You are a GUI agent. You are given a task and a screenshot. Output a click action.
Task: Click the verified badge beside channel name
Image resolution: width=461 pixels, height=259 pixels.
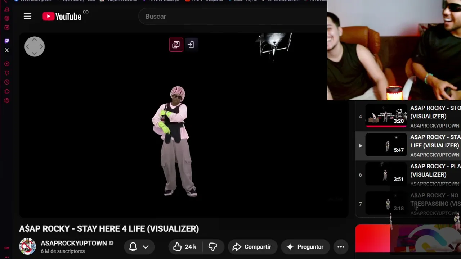[111, 243]
